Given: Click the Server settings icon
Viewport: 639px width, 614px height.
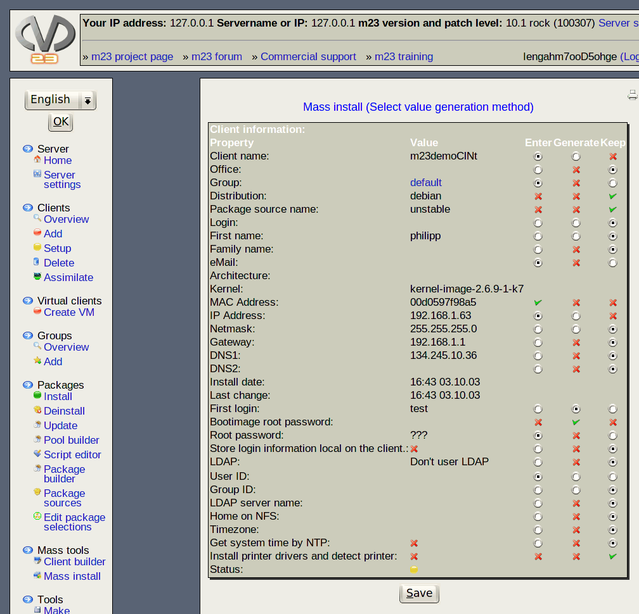Looking at the screenshot, I should coord(37,174).
